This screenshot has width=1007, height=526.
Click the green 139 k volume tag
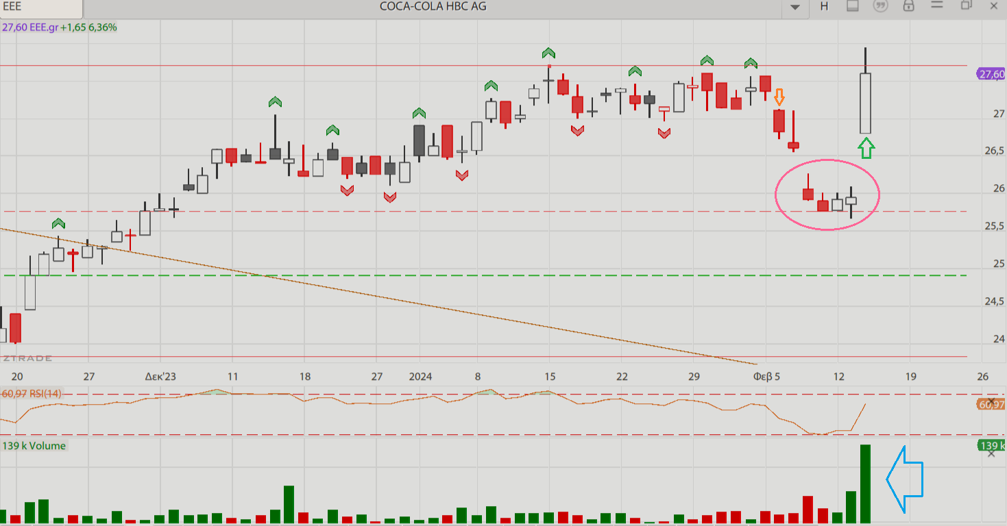(x=991, y=446)
